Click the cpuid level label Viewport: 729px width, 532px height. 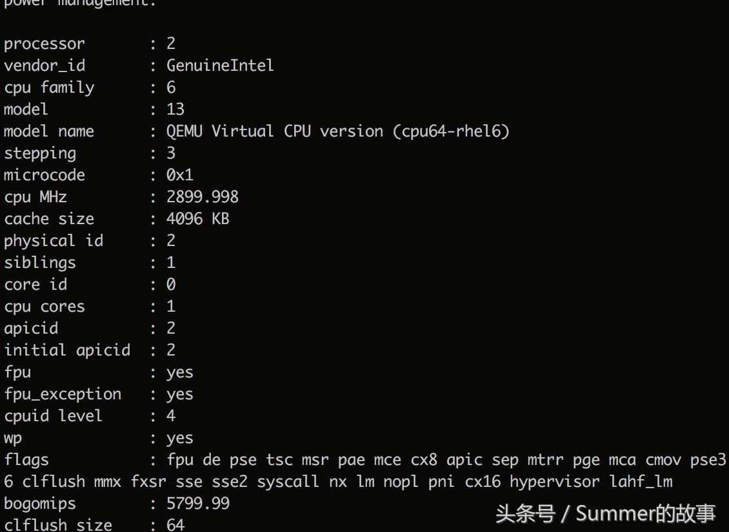[54, 416]
